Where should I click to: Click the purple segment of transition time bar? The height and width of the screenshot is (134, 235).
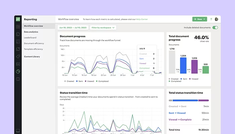click(x=203, y=100)
